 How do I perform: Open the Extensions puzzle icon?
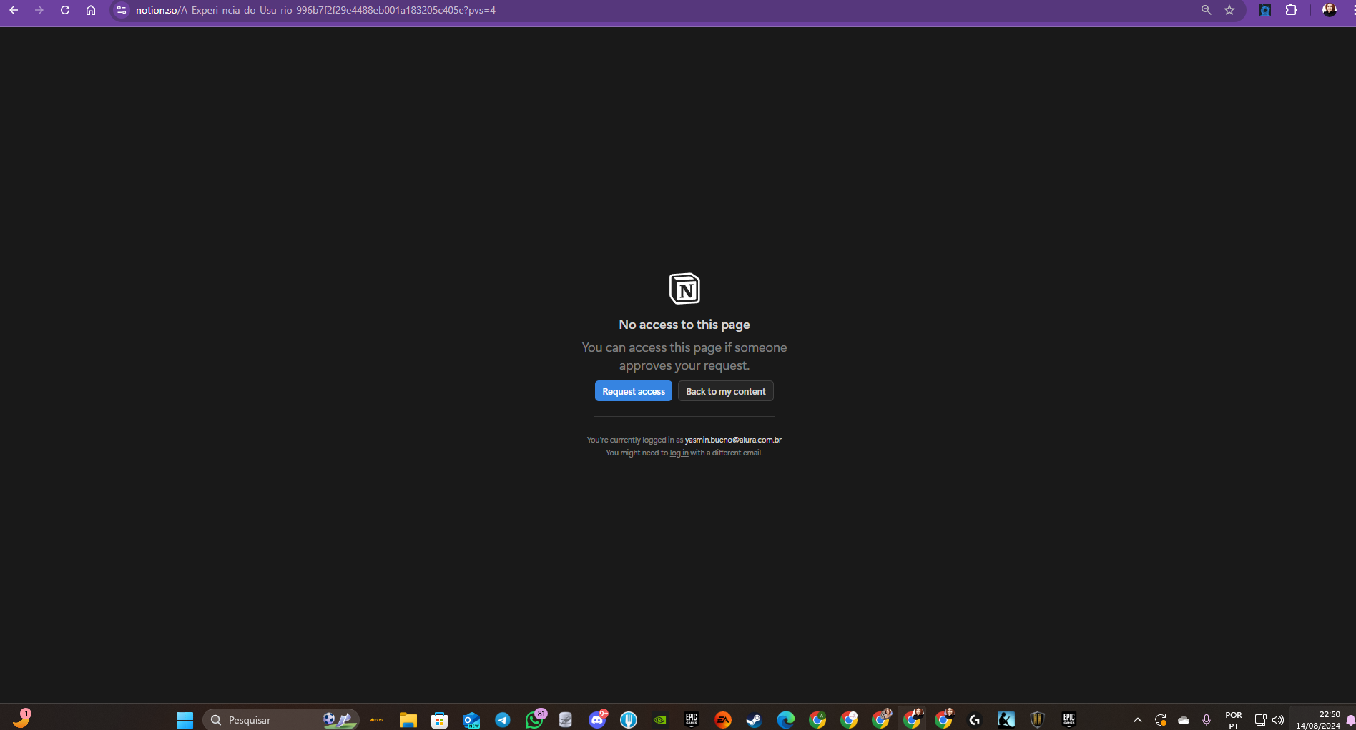pos(1291,10)
